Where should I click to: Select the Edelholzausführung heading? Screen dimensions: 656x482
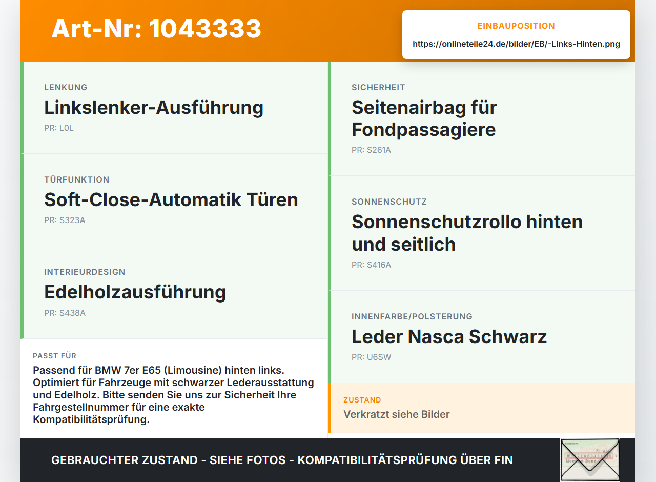click(x=135, y=292)
